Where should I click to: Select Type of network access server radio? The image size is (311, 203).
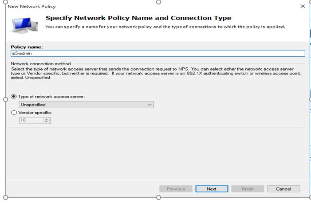click(14, 97)
